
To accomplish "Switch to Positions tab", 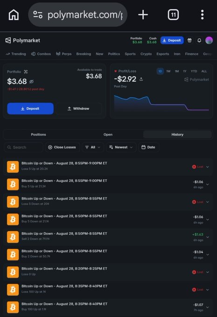I will coord(38,134).
